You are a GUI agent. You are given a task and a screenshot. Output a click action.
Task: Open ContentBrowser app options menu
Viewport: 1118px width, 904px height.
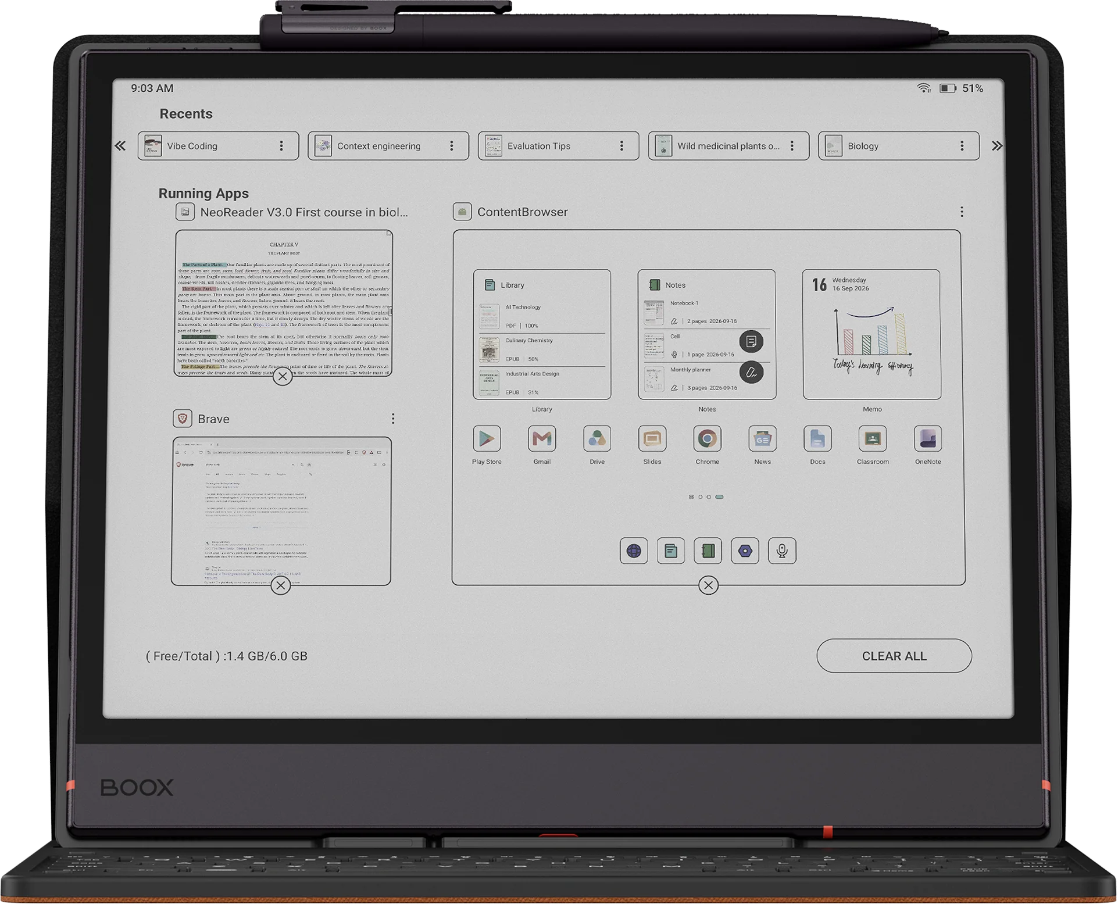coord(962,212)
